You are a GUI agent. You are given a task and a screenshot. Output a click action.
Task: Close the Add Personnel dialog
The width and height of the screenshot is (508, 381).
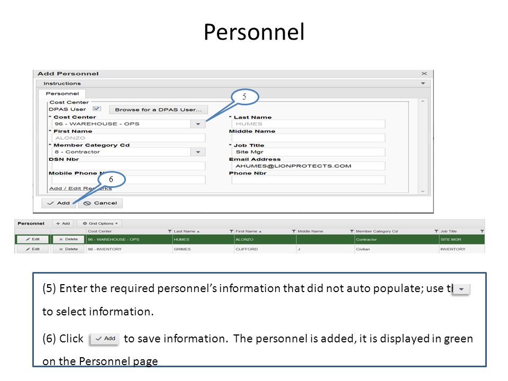pos(424,74)
